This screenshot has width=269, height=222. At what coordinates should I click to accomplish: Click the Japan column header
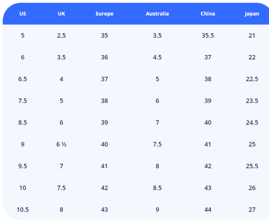tap(252, 14)
